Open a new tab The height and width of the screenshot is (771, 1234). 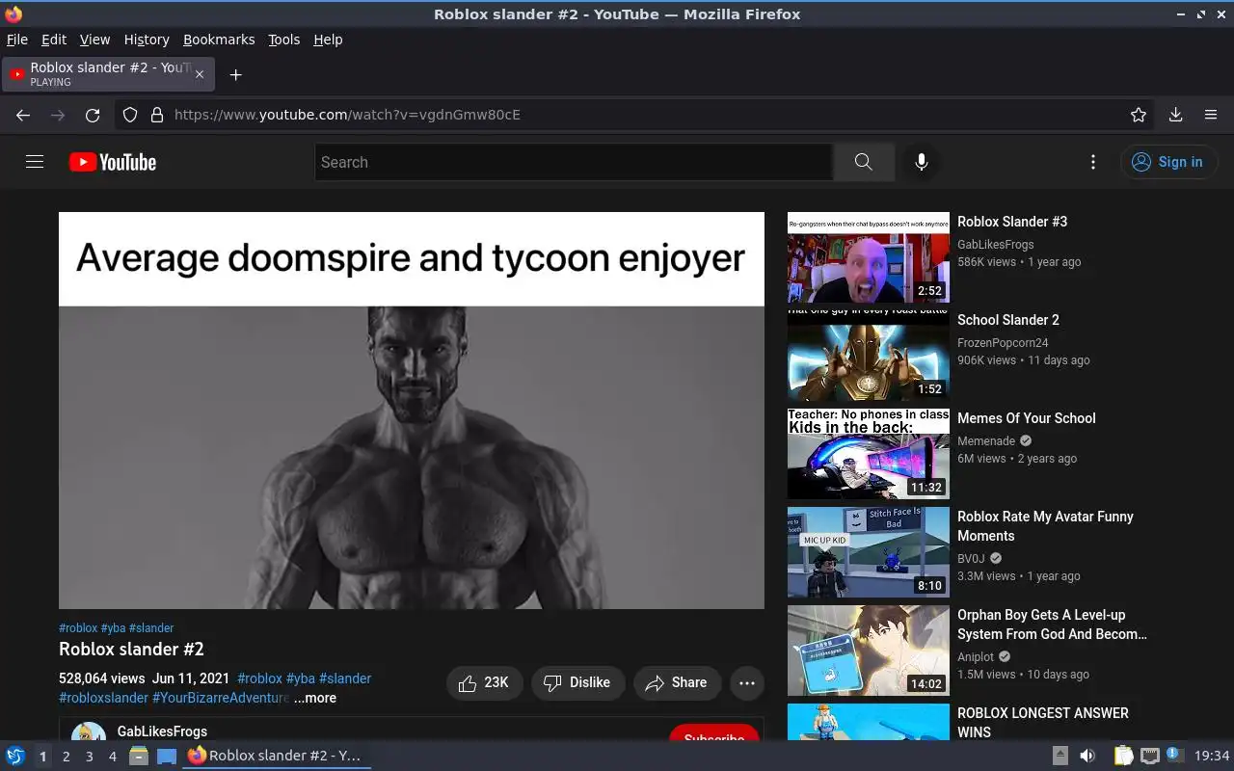(x=235, y=74)
